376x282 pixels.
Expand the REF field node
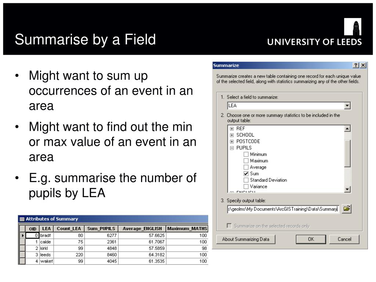[x=232, y=129]
